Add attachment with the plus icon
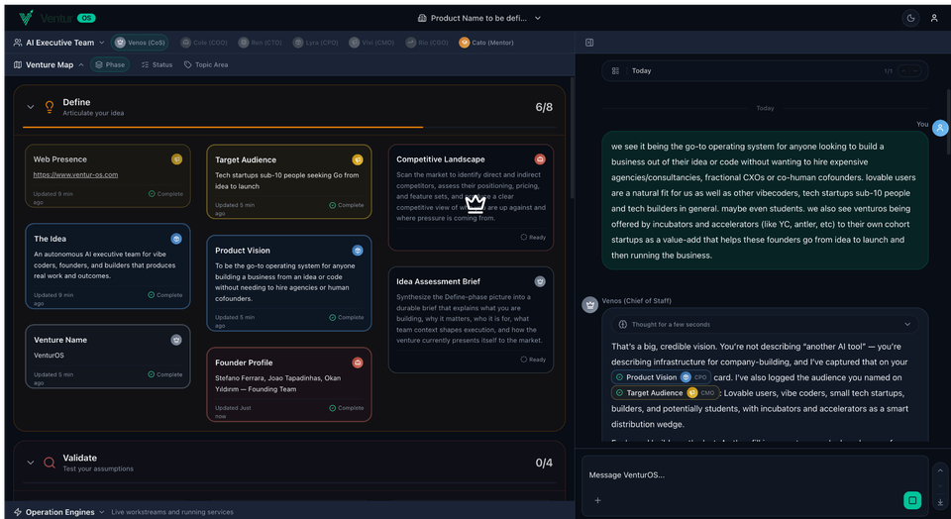 [597, 500]
